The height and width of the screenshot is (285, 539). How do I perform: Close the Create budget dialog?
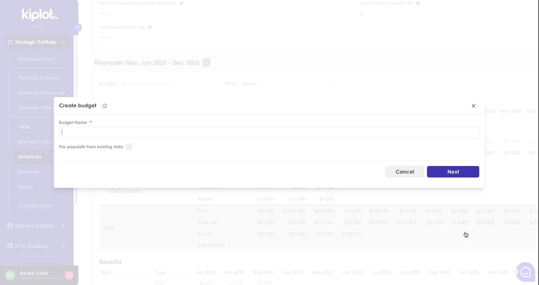click(473, 106)
